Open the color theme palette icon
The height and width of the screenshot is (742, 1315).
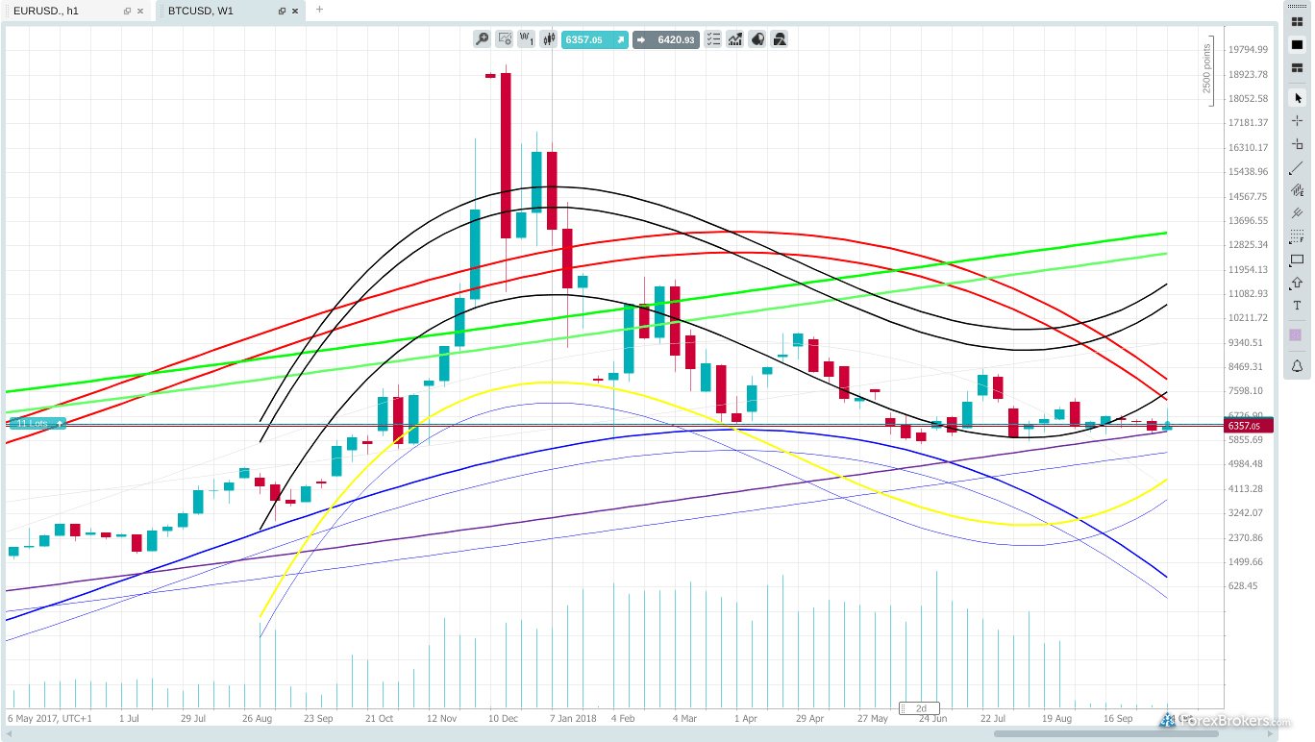[x=758, y=39]
